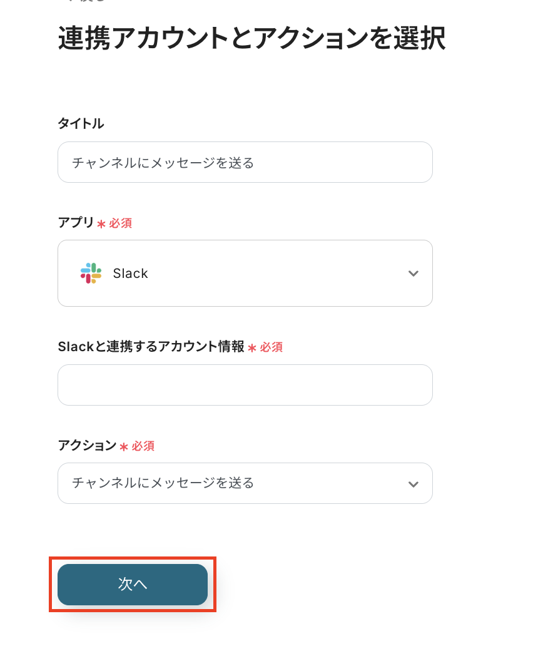Select the Slack app name text

tap(130, 274)
